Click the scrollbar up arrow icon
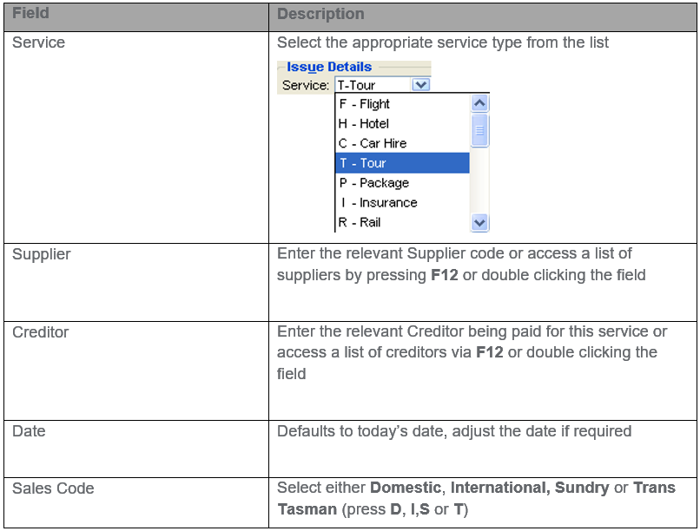The image size is (700, 531). (x=479, y=102)
